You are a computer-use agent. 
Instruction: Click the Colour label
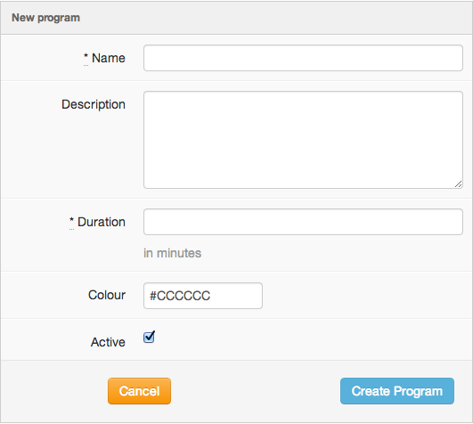coord(107,295)
